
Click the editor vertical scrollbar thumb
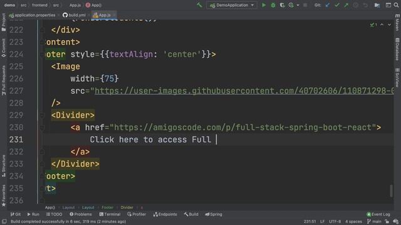pyautogui.click(x=391, y=191)
